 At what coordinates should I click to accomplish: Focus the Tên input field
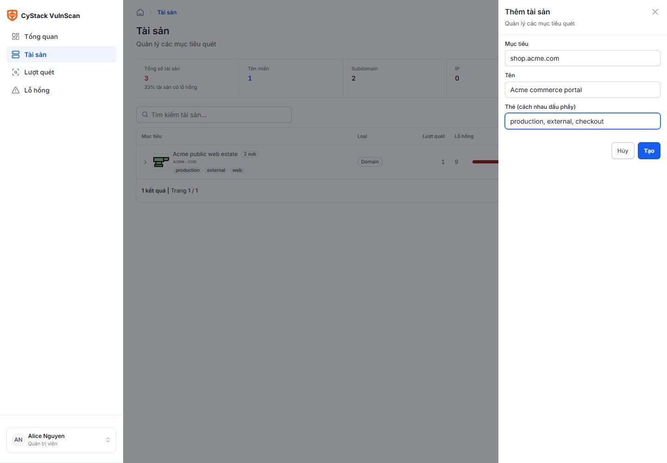[x=583, y=90]
